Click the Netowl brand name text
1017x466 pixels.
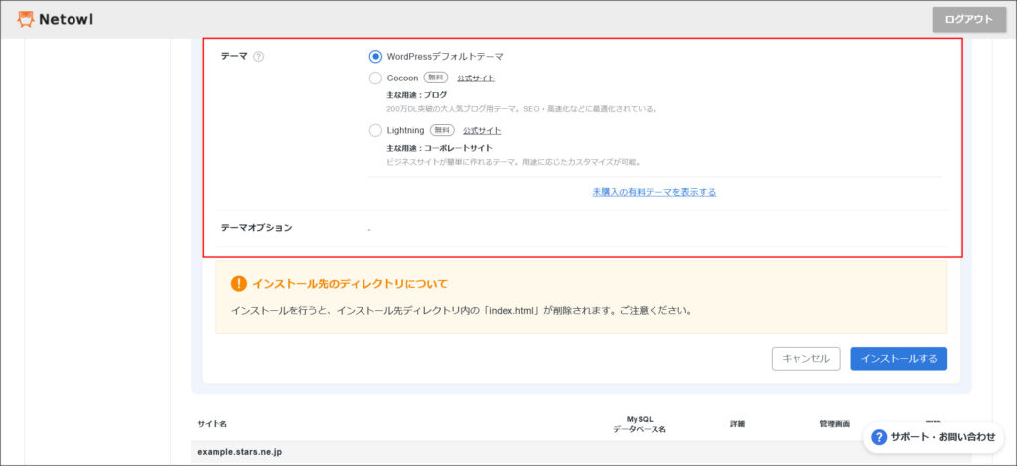[x=66, y=20]
